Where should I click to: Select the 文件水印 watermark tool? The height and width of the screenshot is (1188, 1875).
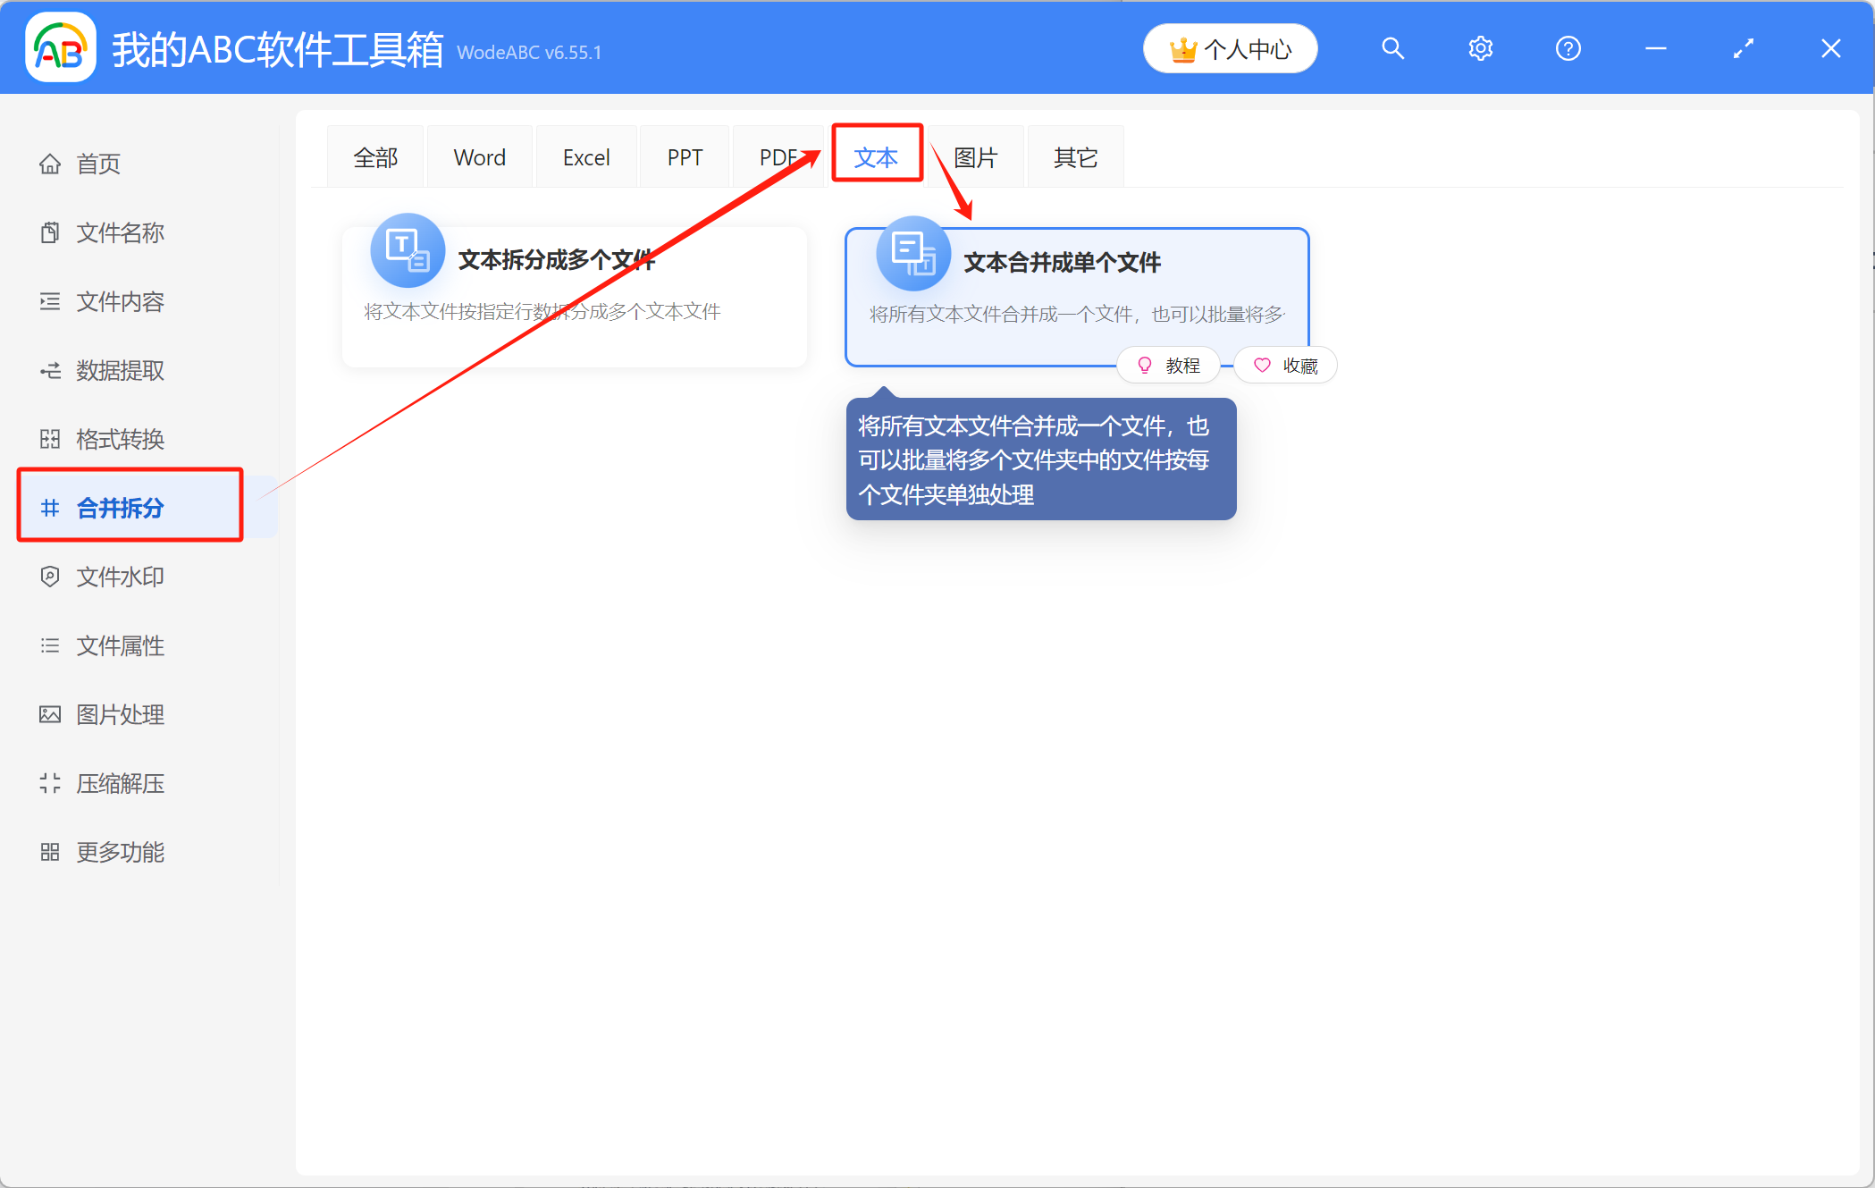120,577
